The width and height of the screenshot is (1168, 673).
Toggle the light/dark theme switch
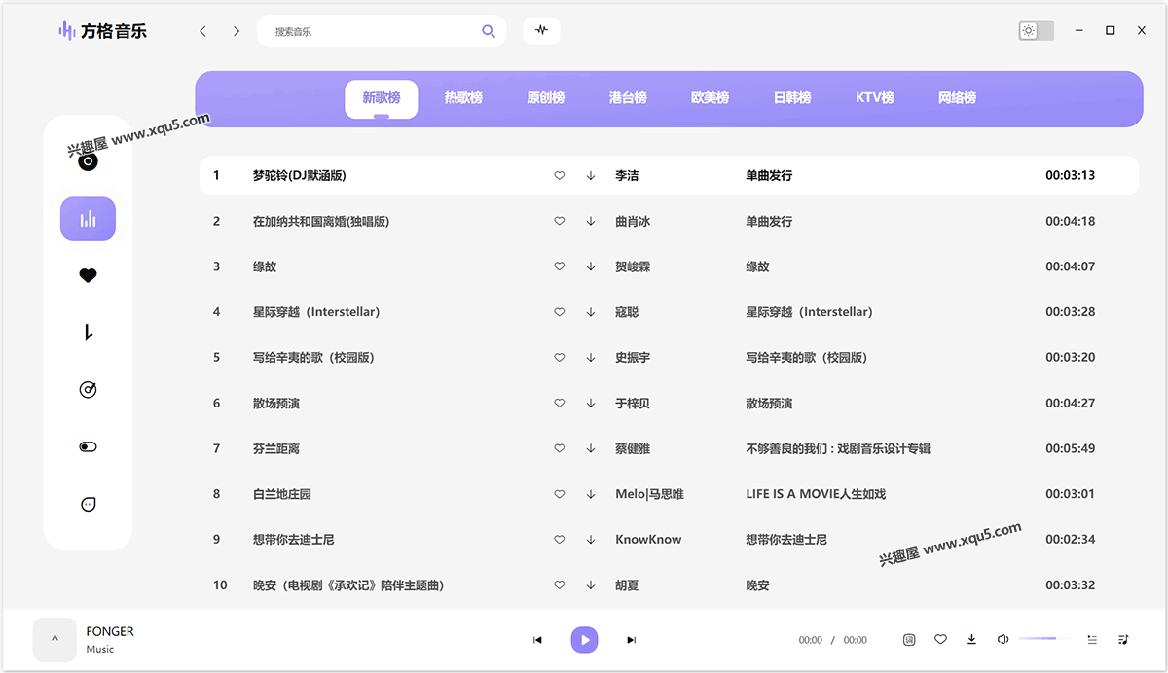pos(1036,31)
